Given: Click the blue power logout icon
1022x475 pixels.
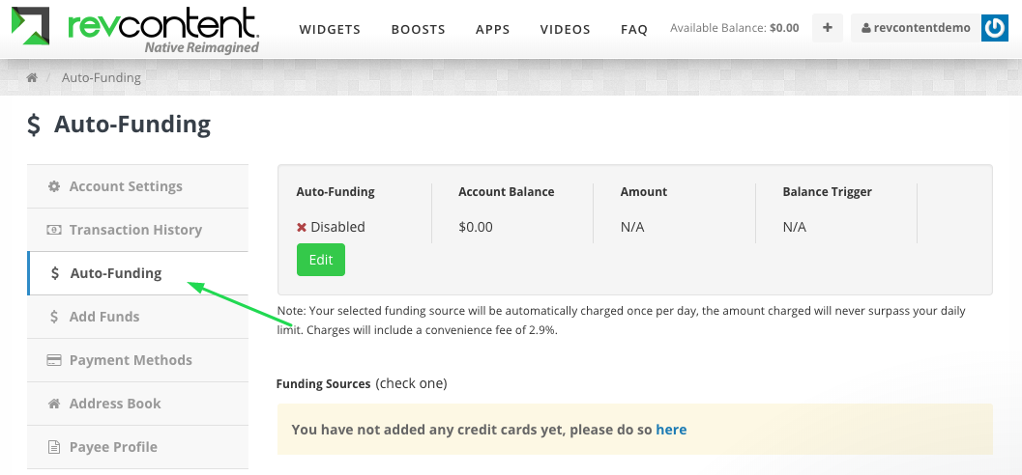Looking at the screenshot, I should pos(995,28).
